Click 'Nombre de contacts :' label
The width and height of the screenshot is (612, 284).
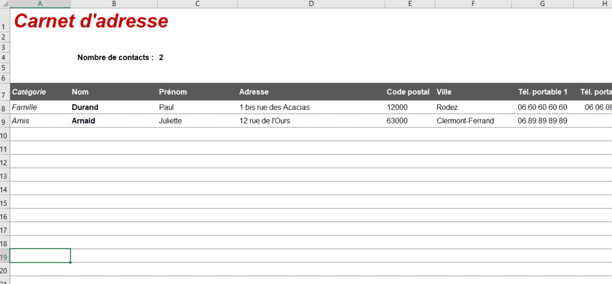tap(115, 58)
